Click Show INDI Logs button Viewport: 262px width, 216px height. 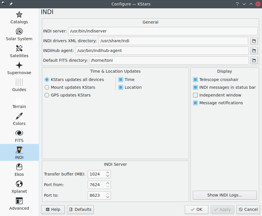[225, 195]
